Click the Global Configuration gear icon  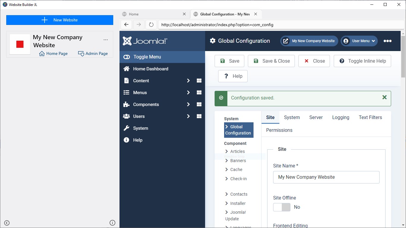pyautogui.click(x=213, y=41)
